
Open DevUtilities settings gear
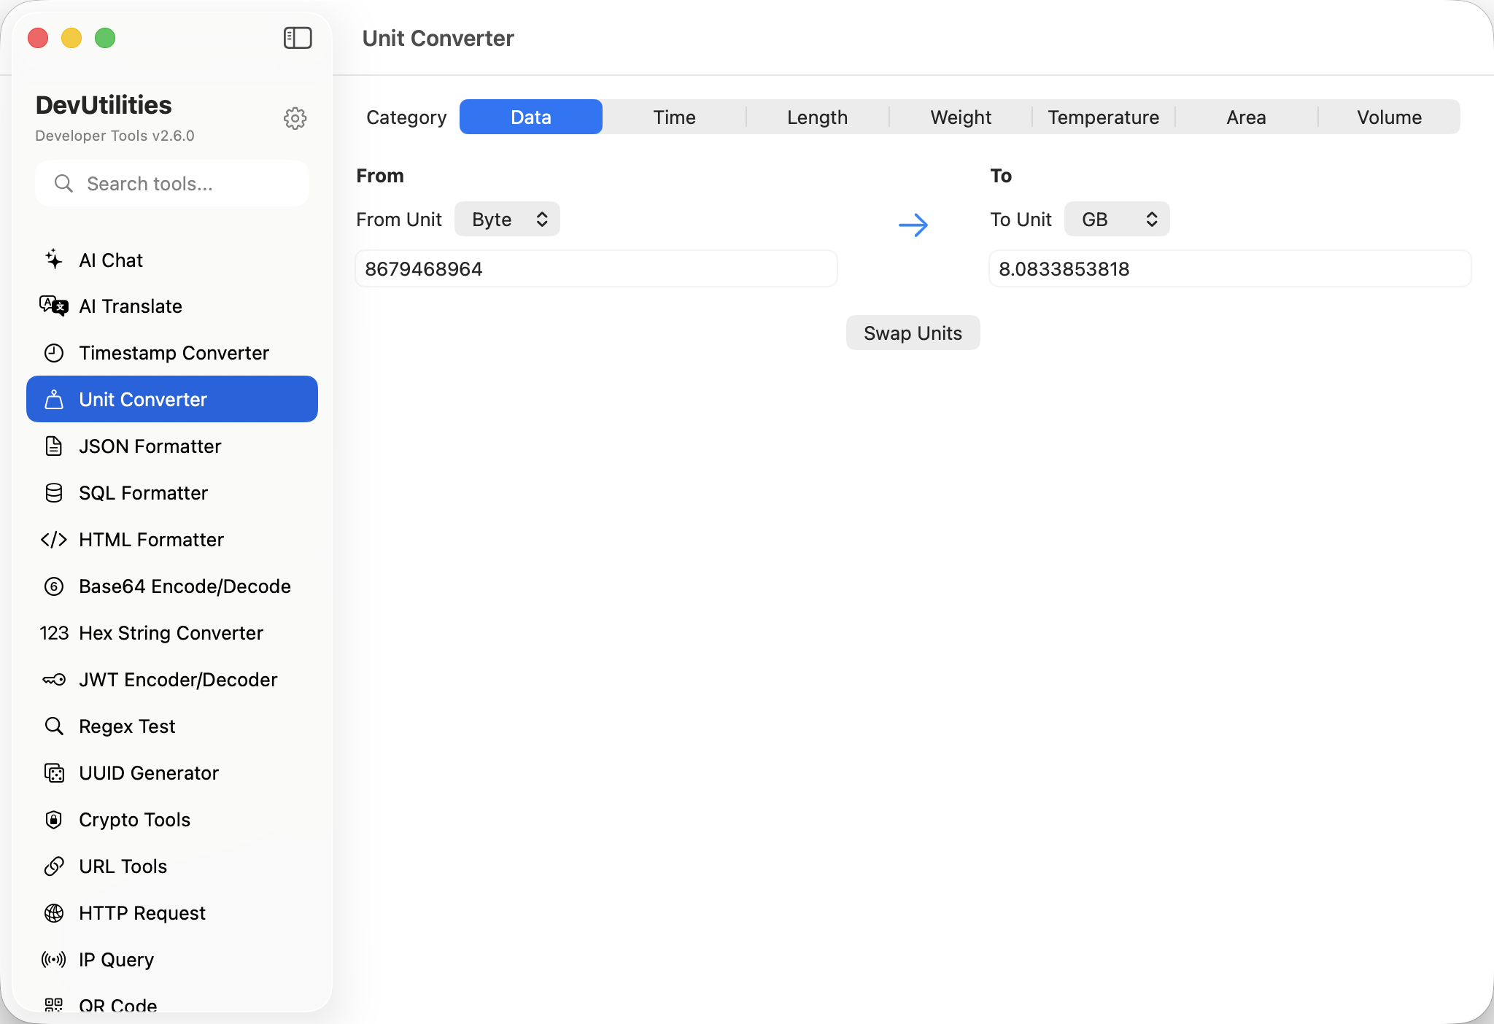295,118
